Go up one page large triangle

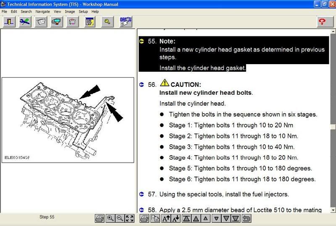click(196, 218)
